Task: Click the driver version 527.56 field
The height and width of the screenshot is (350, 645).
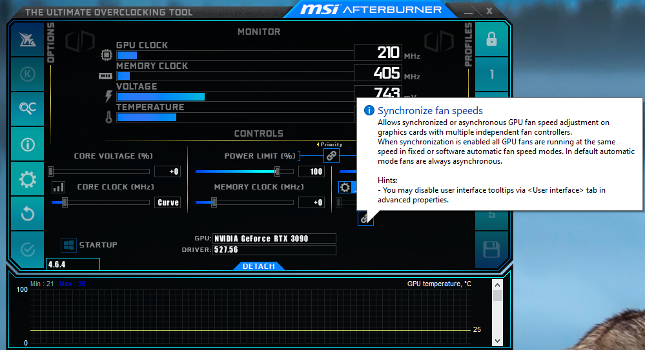Action: point(274,249)
